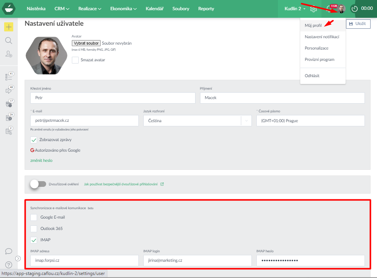Tick the Smazat avatar checkbox
Screen dimensions: 377x278
point(75,60)
